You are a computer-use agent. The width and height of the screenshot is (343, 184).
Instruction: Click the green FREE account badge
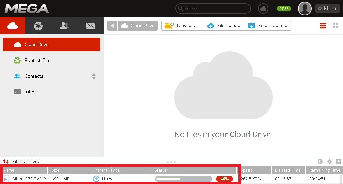click(284, 9)
